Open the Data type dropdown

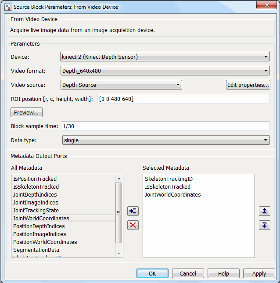[166, 140]
